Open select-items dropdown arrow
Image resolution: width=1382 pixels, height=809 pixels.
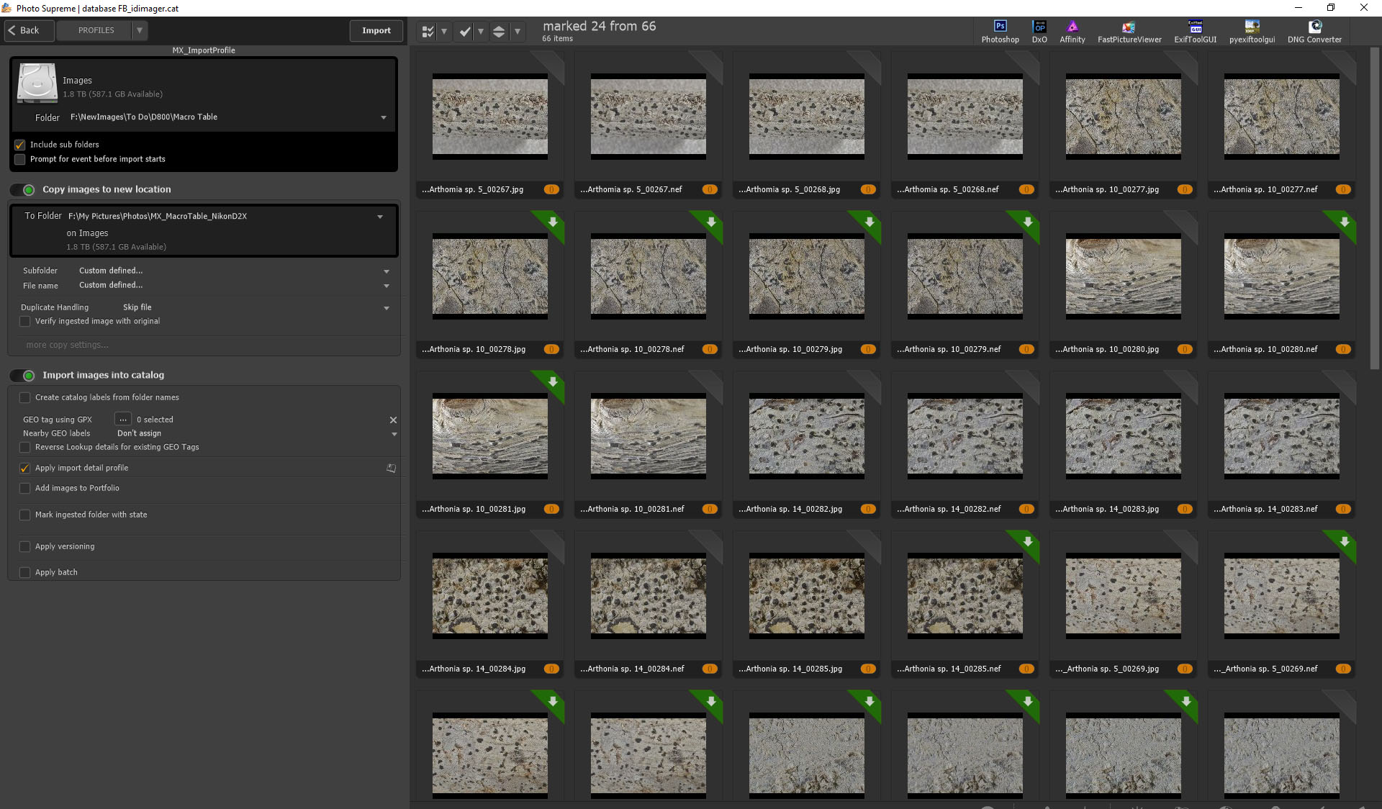444,31
